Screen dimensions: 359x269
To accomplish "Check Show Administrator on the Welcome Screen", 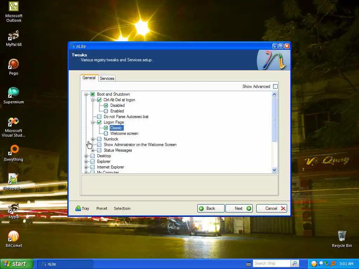I will pos(99,145).
